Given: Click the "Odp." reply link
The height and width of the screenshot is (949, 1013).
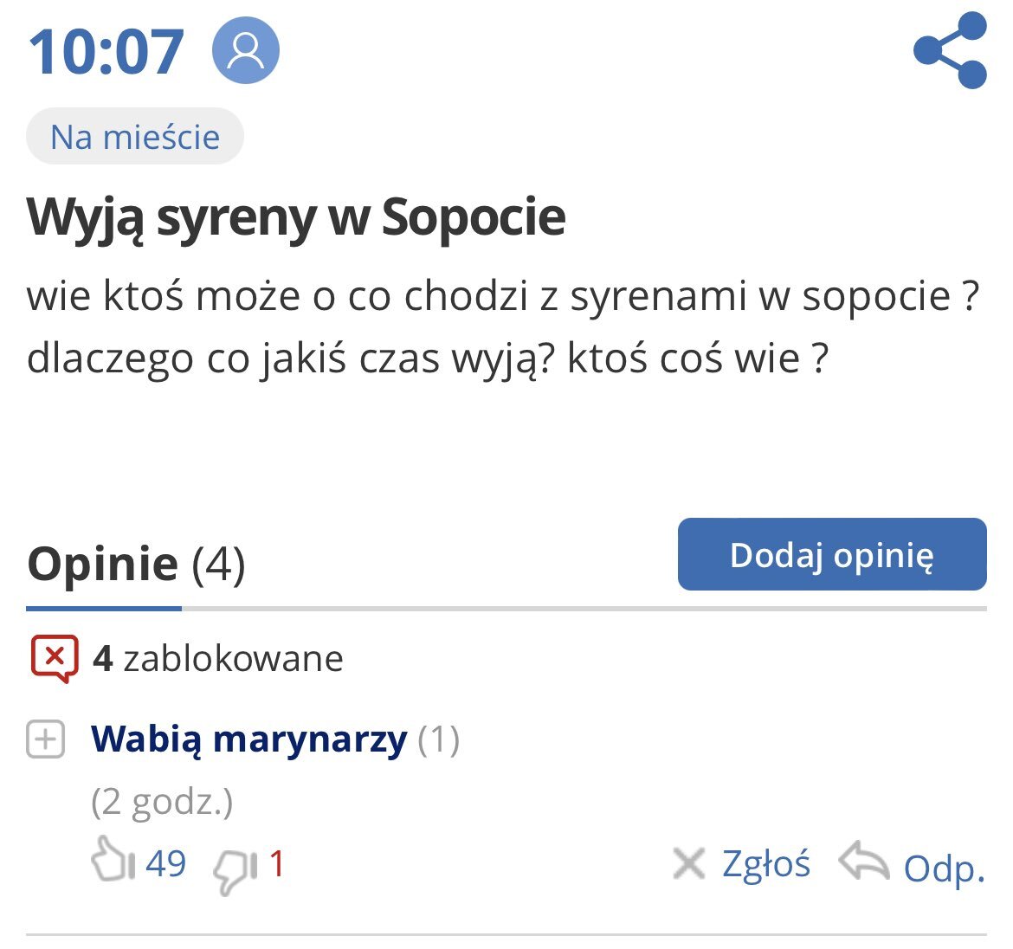Looking at the screenshot, I should coord(945,868).
